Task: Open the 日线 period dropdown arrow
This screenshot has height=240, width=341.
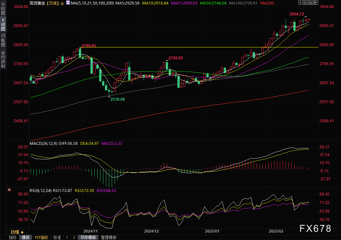Action: [x=22, y=232]
